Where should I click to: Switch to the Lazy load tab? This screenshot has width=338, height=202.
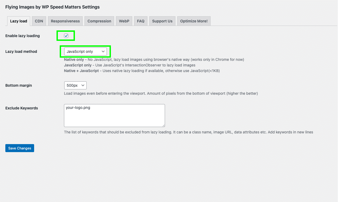point(19,21)
